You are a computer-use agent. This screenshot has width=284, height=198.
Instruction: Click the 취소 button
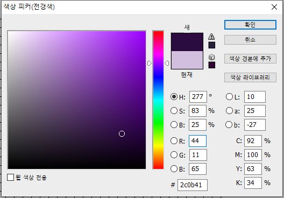pyautogui.click(x=250, y=40)
